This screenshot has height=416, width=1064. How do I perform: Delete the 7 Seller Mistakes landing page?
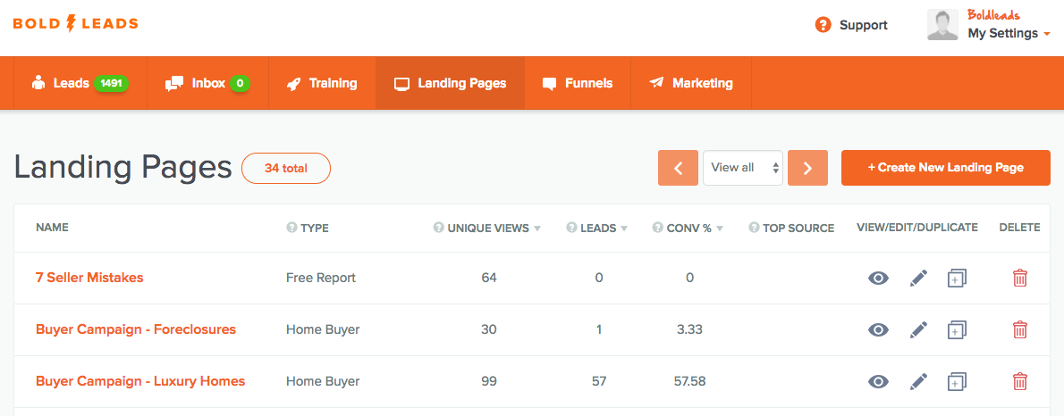(x=1020, y=278)
